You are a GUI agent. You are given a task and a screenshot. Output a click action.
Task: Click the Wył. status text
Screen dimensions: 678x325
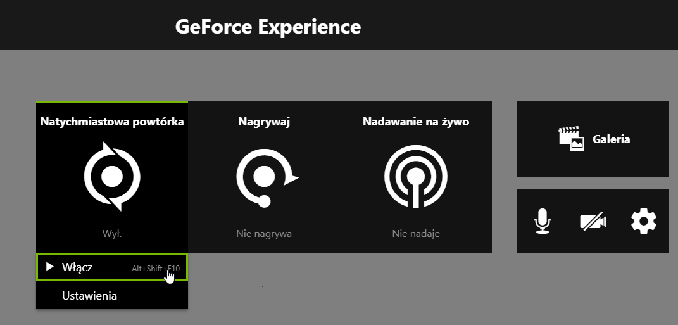(112, 234)
